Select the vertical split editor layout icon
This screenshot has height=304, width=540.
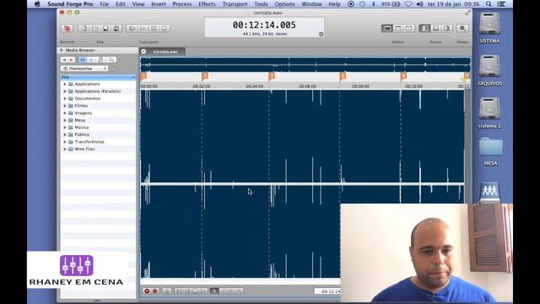click(408, 28)
